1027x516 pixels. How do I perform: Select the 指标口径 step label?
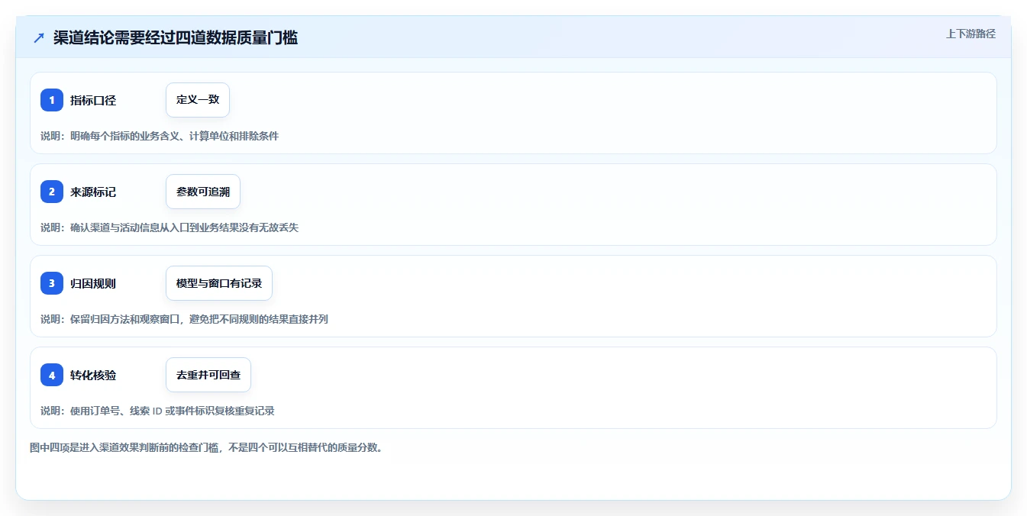93,100
